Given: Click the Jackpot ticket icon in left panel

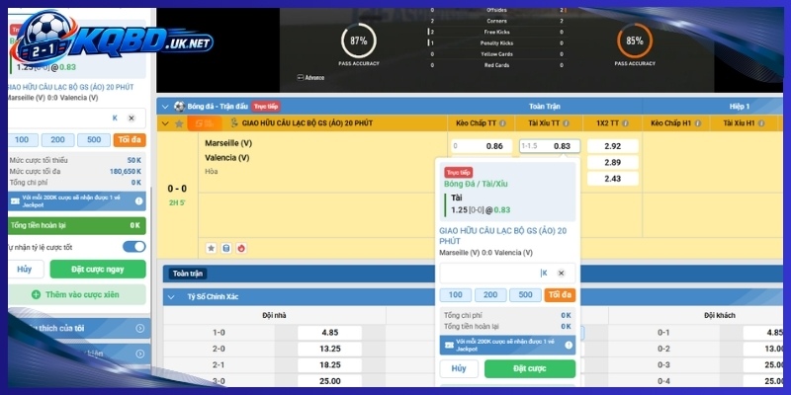Looking at the screenshot, I should coord(15,201).
